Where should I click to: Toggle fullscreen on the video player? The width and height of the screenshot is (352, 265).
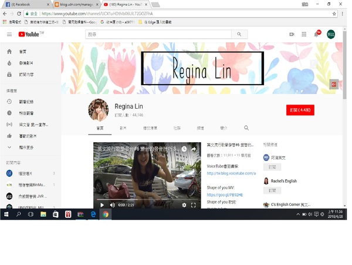click(x=194, y=205)
